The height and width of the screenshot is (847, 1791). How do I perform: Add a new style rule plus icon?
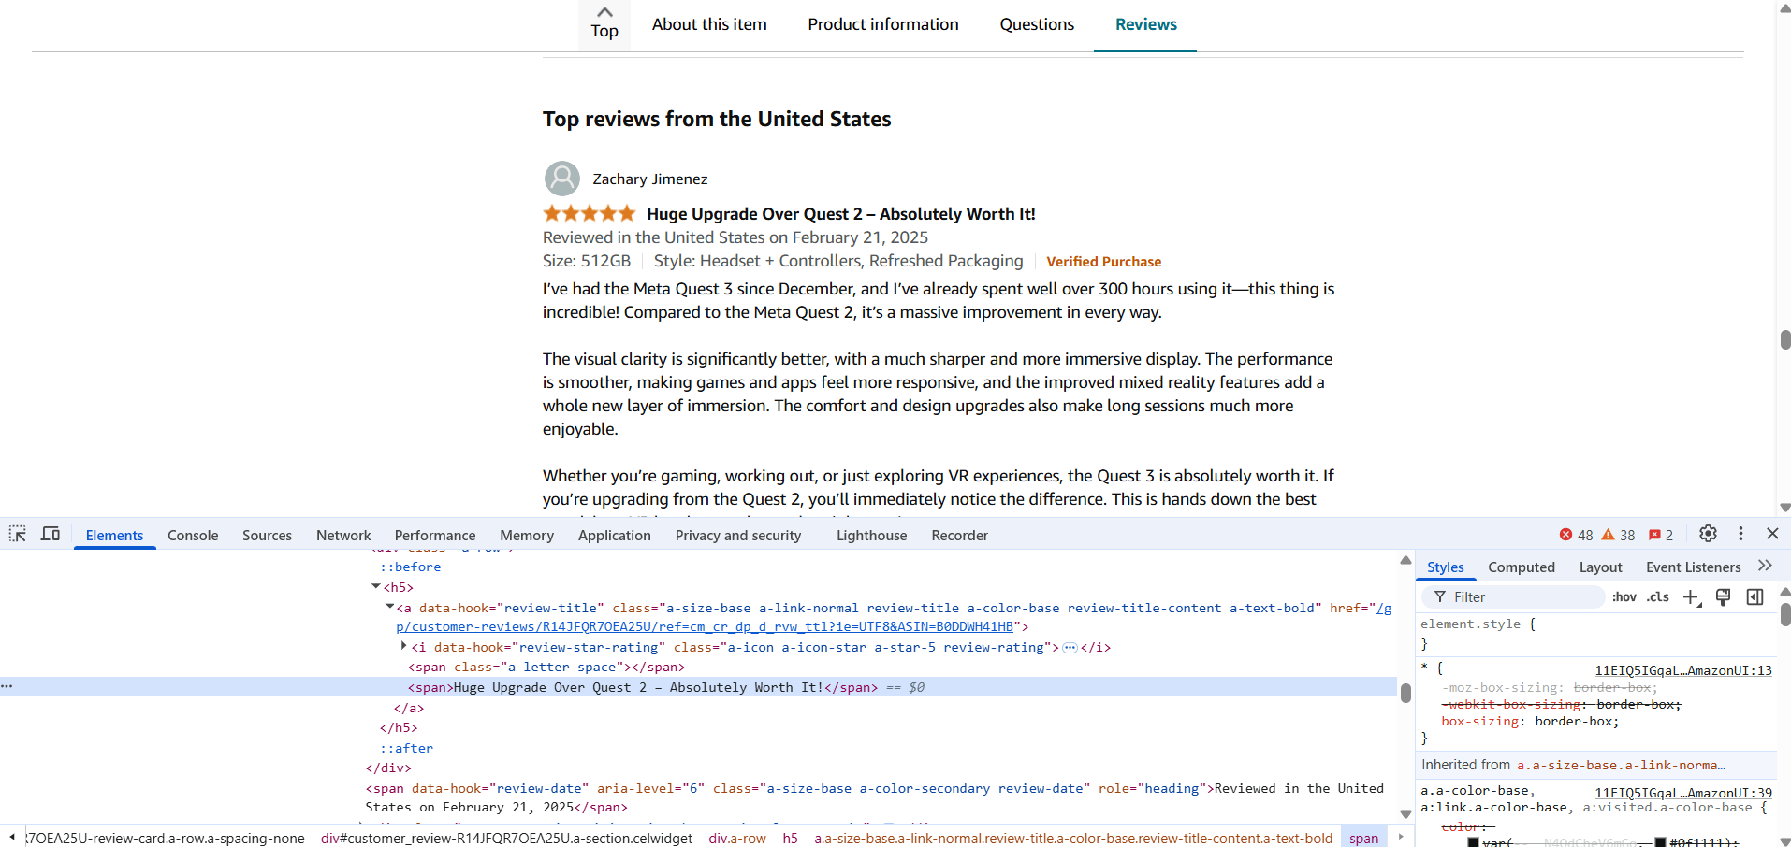click(1691, 597)
